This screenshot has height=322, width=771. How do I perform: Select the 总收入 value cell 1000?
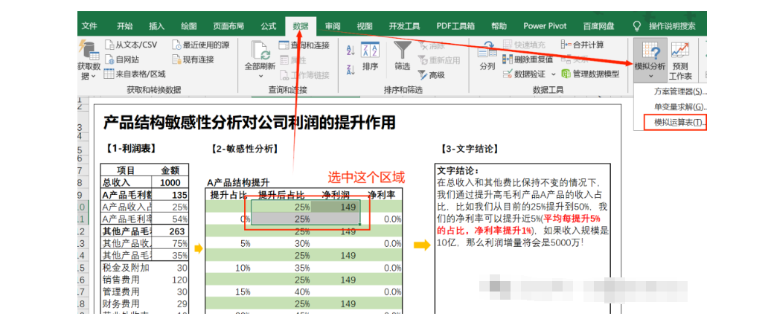point(172,183)
